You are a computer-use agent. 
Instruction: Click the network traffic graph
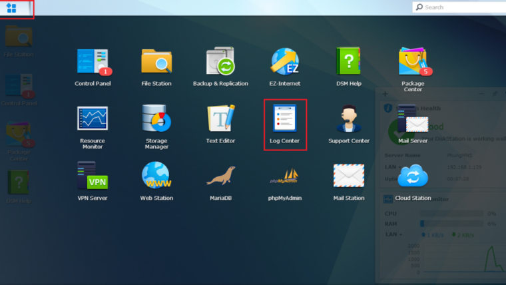click(x=464, y=258)
